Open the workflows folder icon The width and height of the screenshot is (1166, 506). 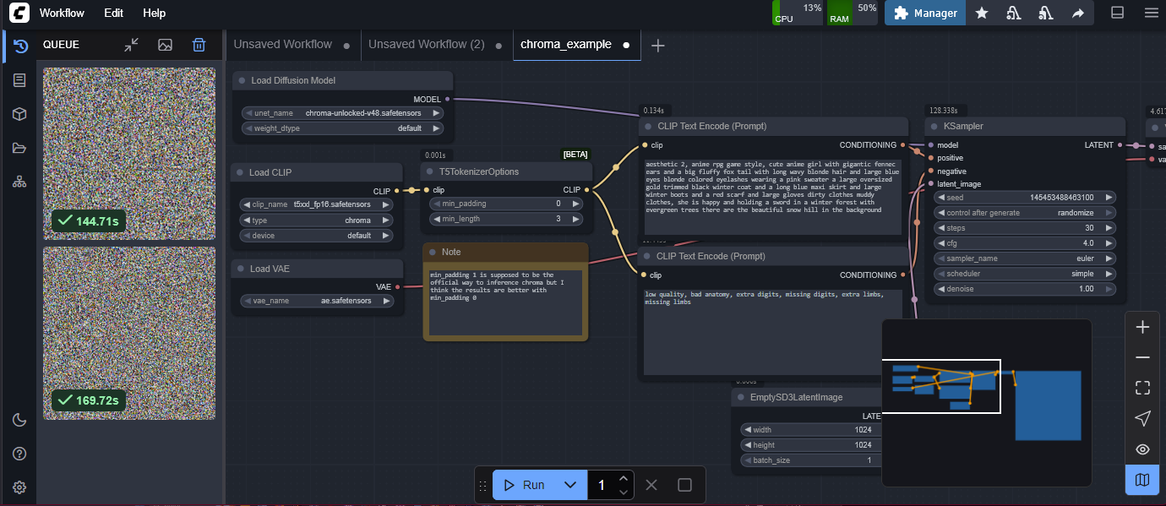[19, 148]
